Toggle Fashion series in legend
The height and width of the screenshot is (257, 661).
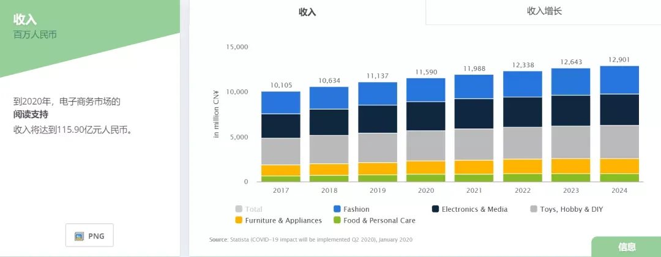pos(351,209)
